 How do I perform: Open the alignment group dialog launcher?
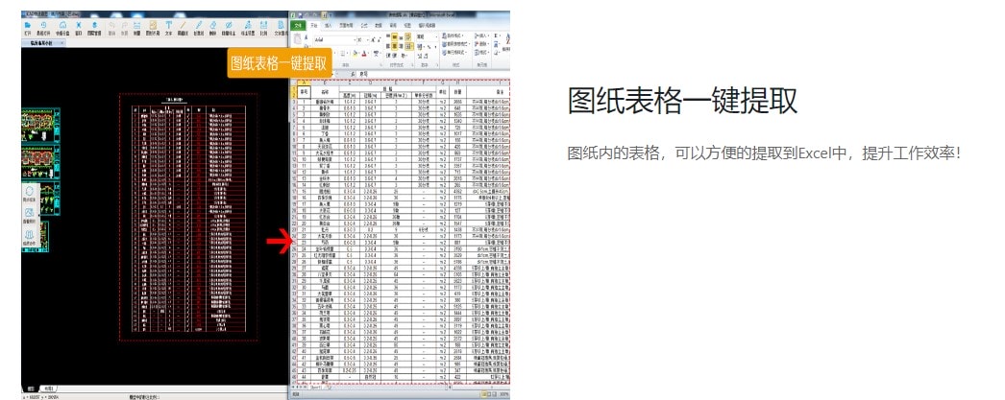411,65
